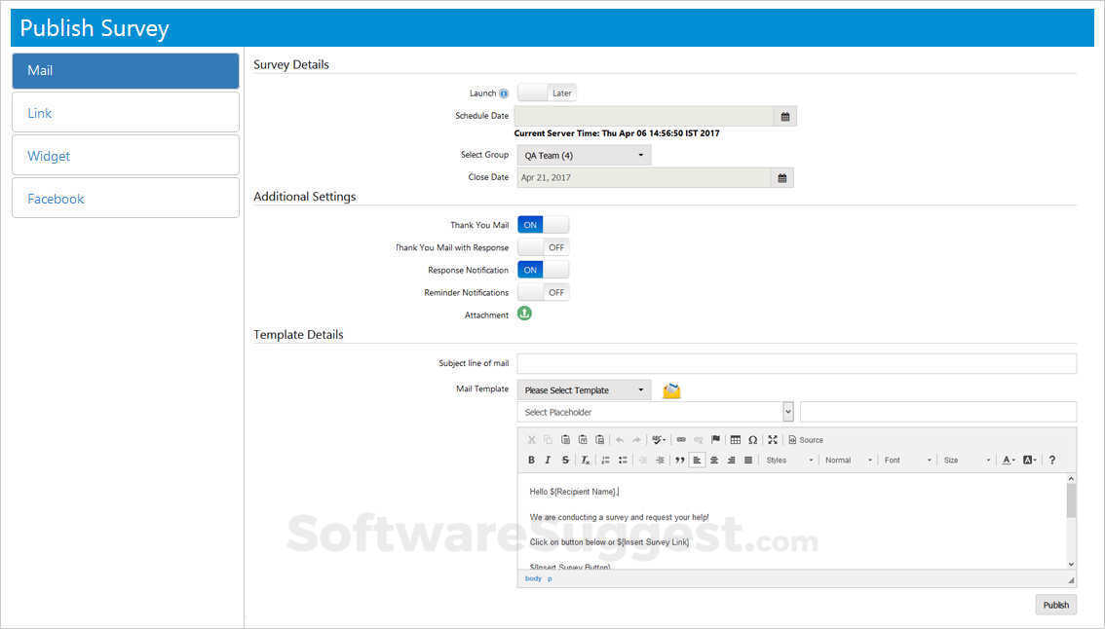Screen dimensions: 1105x629
Task: Click the Increase Indent icon
Action: (660, 460)
